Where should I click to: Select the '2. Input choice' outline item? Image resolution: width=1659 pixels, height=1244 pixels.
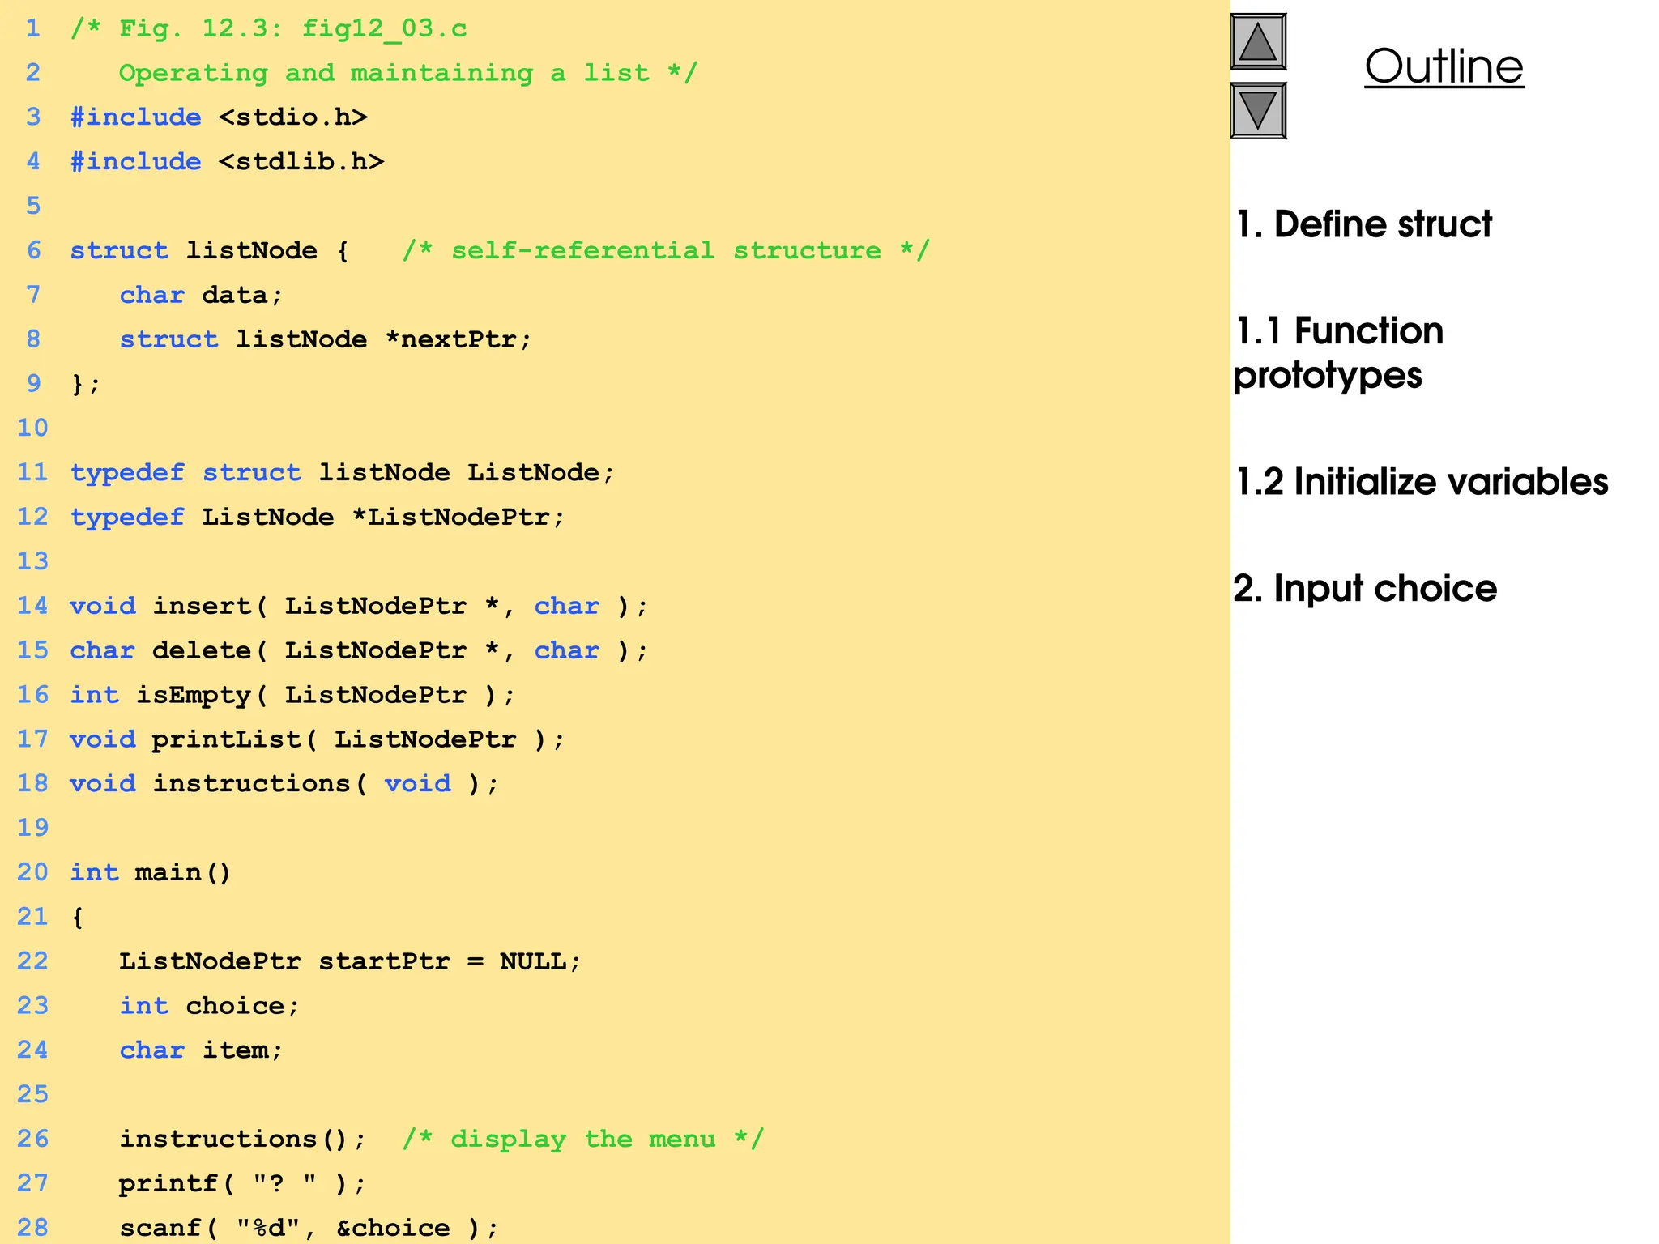1365,589
